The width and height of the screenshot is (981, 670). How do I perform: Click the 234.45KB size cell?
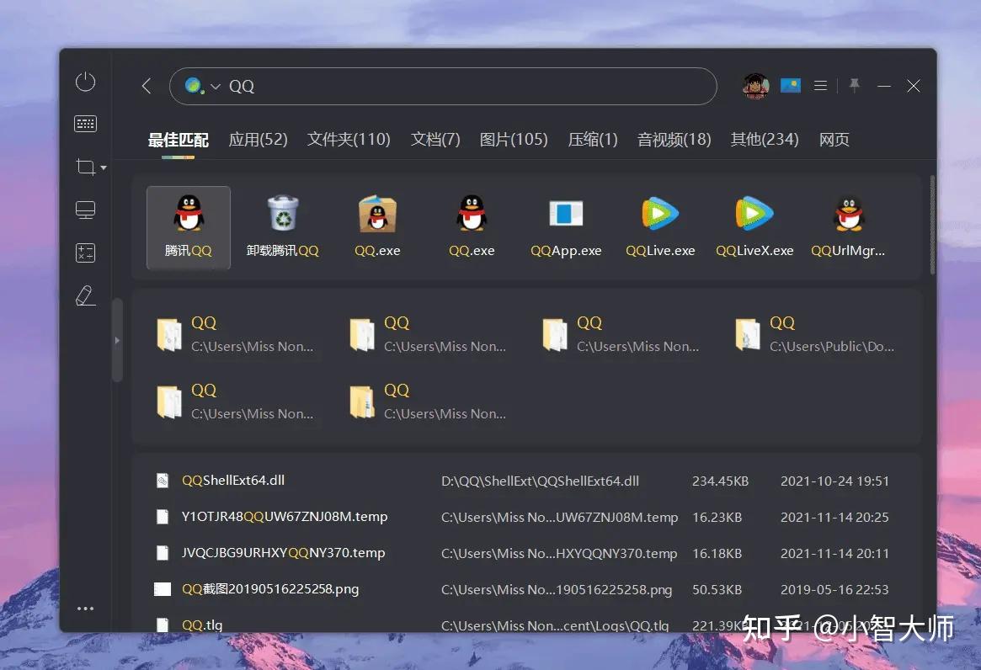pyautogui.click(x=720, y=481)
